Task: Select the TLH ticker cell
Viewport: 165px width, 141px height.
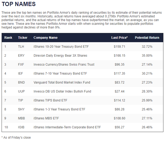Action: point(21,47)
